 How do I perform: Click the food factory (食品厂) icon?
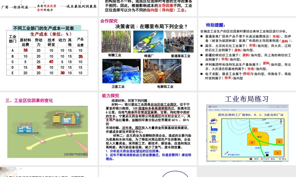(x=213, y=147)
